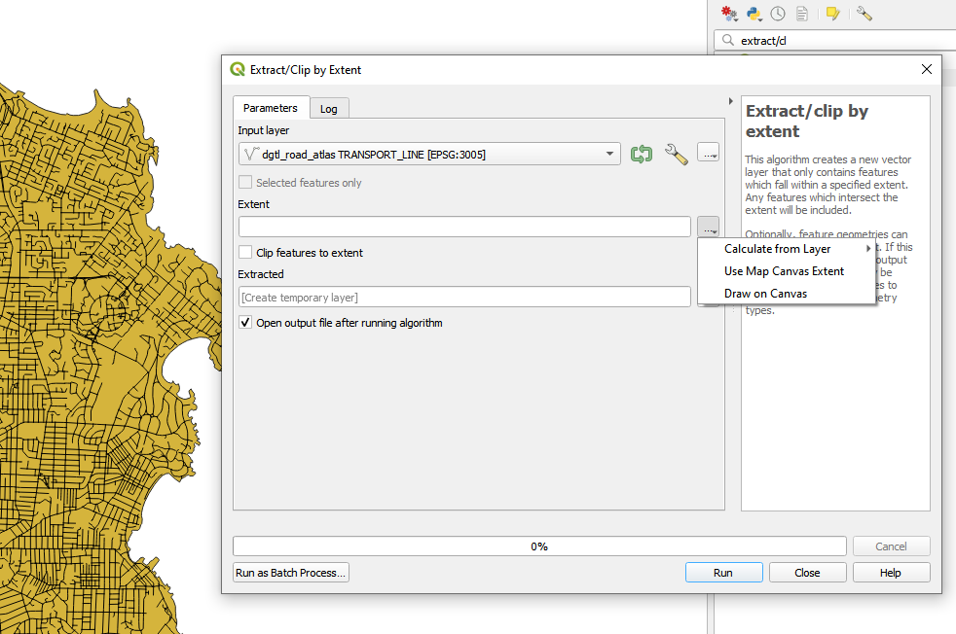Enable Clip features to extent

245,252
